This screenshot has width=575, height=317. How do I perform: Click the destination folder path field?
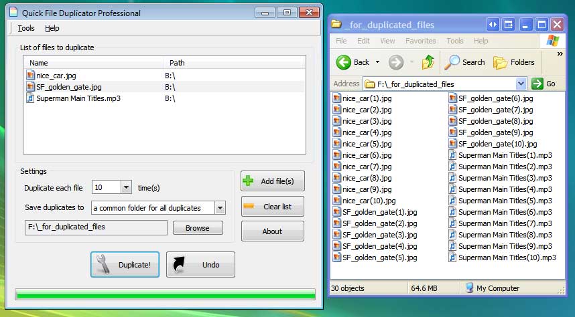point(95,227)
